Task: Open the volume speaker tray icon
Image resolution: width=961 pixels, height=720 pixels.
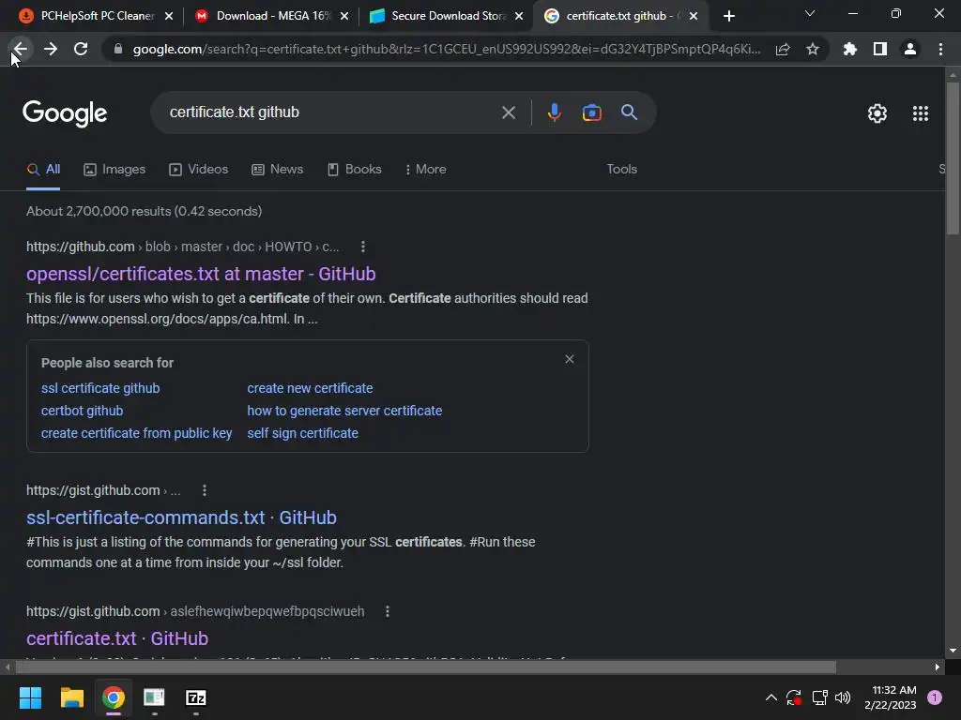Action: [844, 697]
